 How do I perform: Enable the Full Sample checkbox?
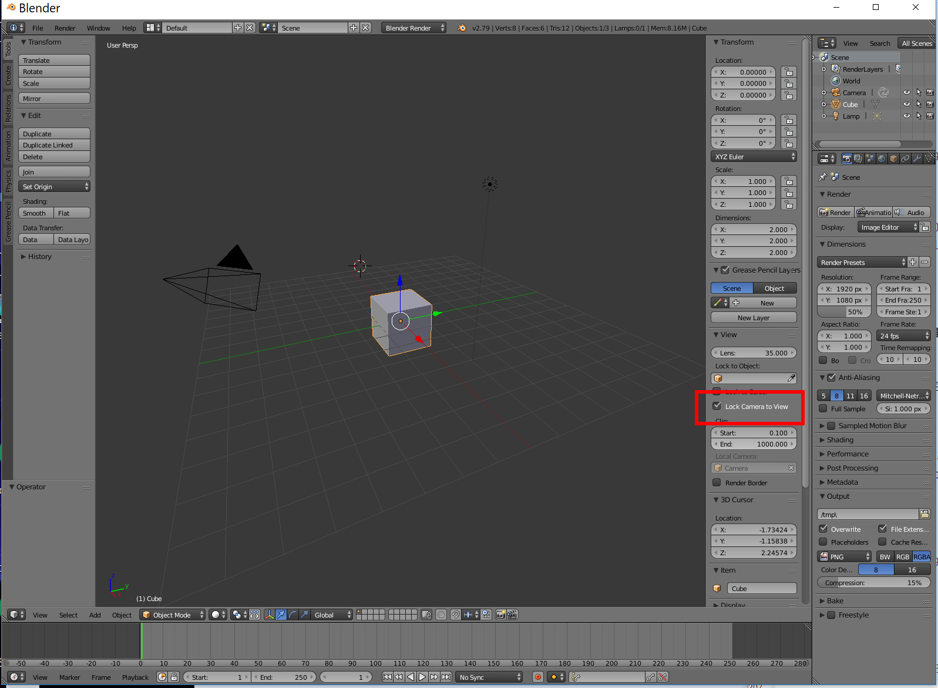823,408
